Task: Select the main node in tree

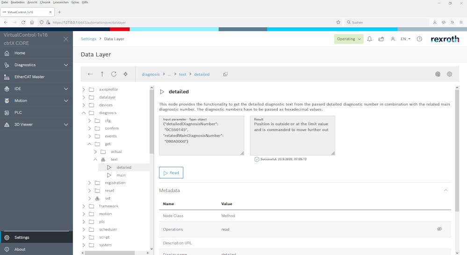Action: click(121, 175)
